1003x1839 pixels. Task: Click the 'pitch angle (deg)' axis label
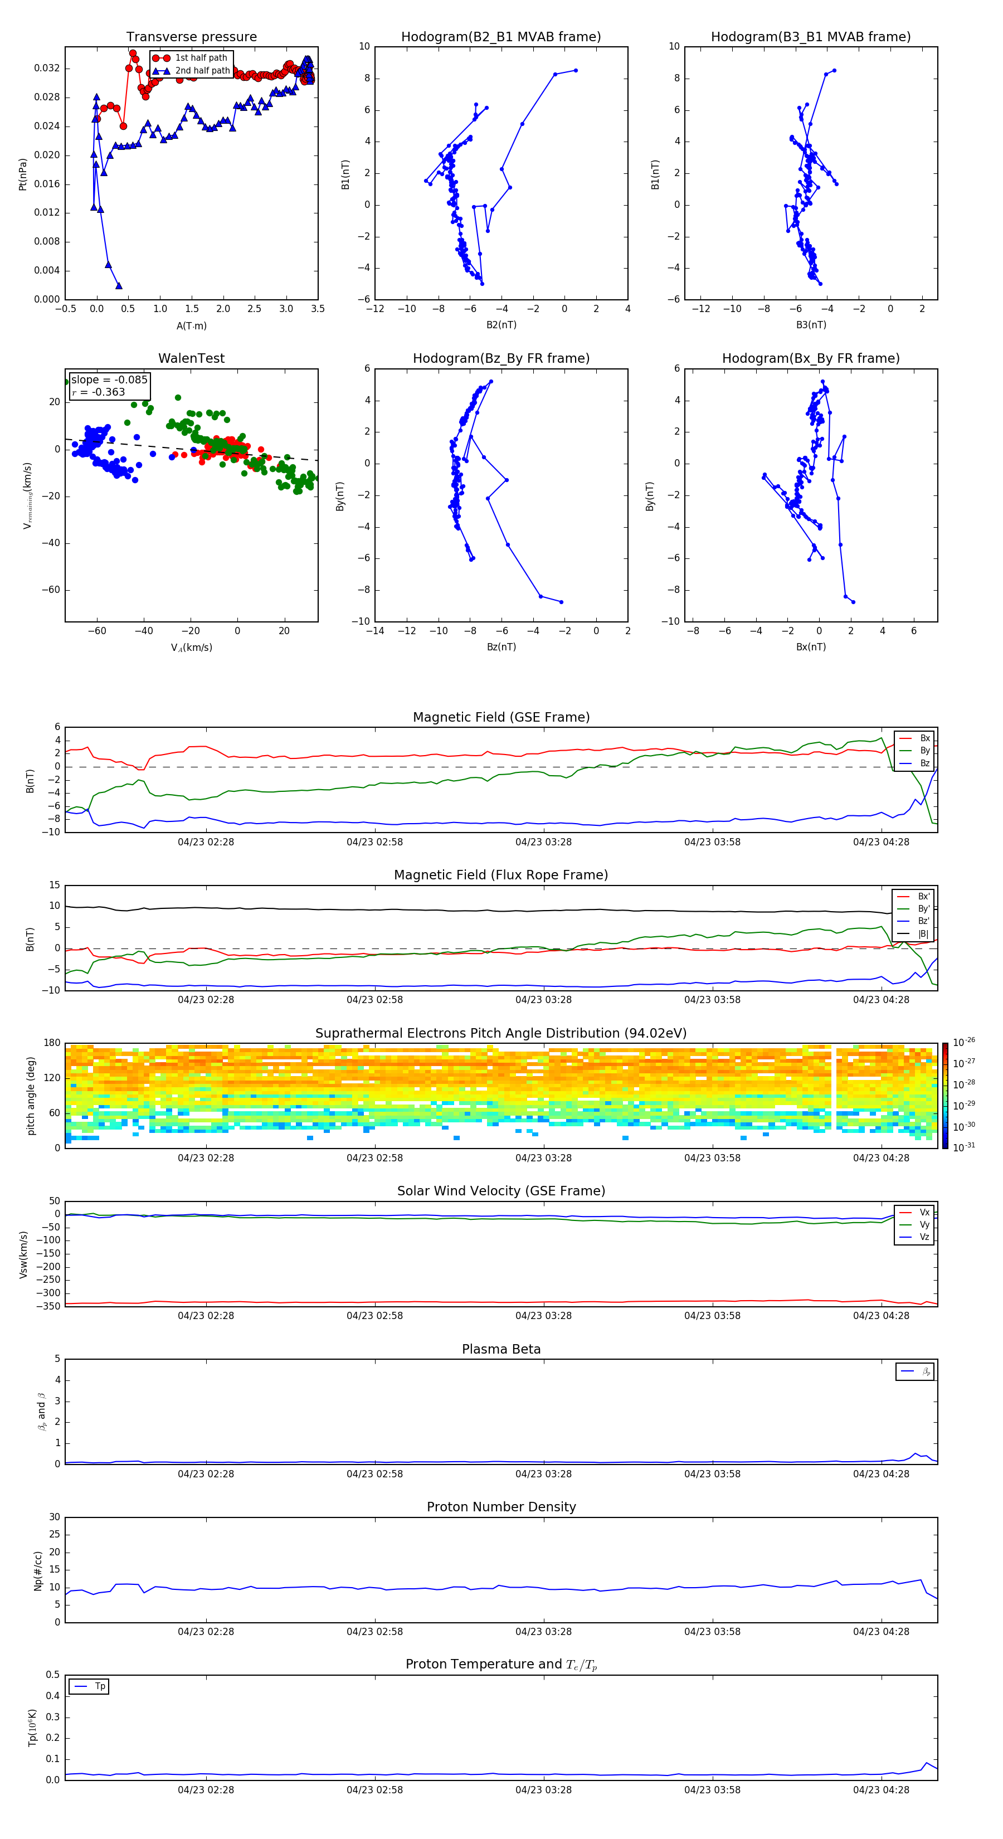tap(31, 1096)
